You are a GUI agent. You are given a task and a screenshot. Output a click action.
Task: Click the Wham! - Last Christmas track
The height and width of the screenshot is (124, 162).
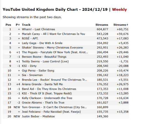38,29
